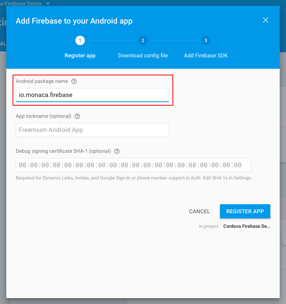Click the SHA-1 helper description text

134,178
